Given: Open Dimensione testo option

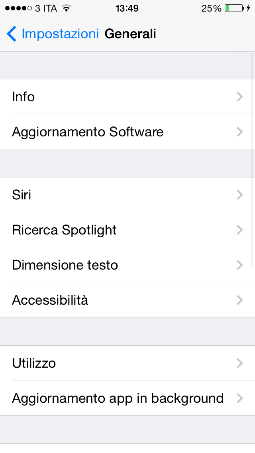Looking at the screenshot, I should (x=120, y=265).
